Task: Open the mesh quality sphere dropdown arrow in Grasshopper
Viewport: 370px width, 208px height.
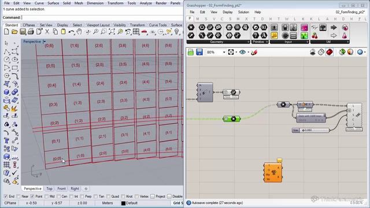Action: pyautogui.click(x=365, y=52)
